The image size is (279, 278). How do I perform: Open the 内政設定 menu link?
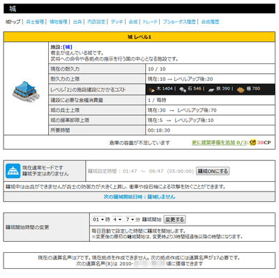pyautogui.click(x=96, y=22)
